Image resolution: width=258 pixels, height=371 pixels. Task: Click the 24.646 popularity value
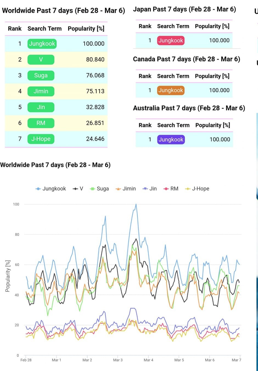coord(95,139)
